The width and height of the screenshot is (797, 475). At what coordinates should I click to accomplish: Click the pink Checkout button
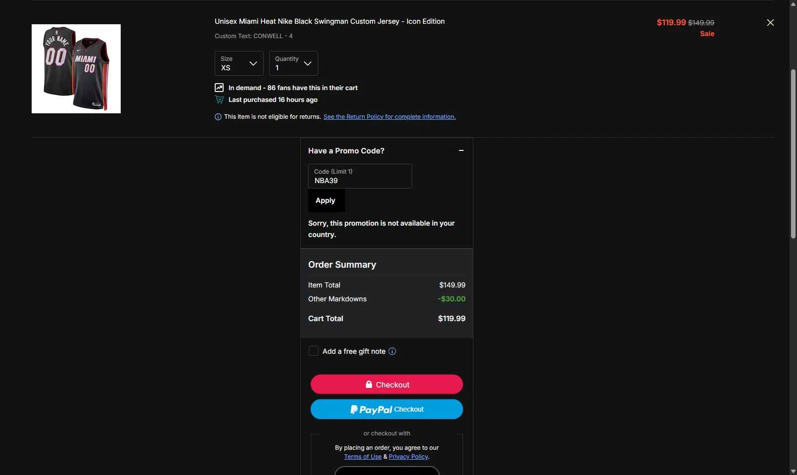387,384
